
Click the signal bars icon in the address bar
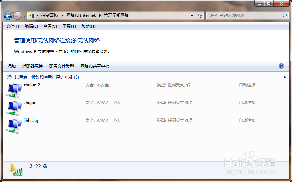[x=31, y=16]
